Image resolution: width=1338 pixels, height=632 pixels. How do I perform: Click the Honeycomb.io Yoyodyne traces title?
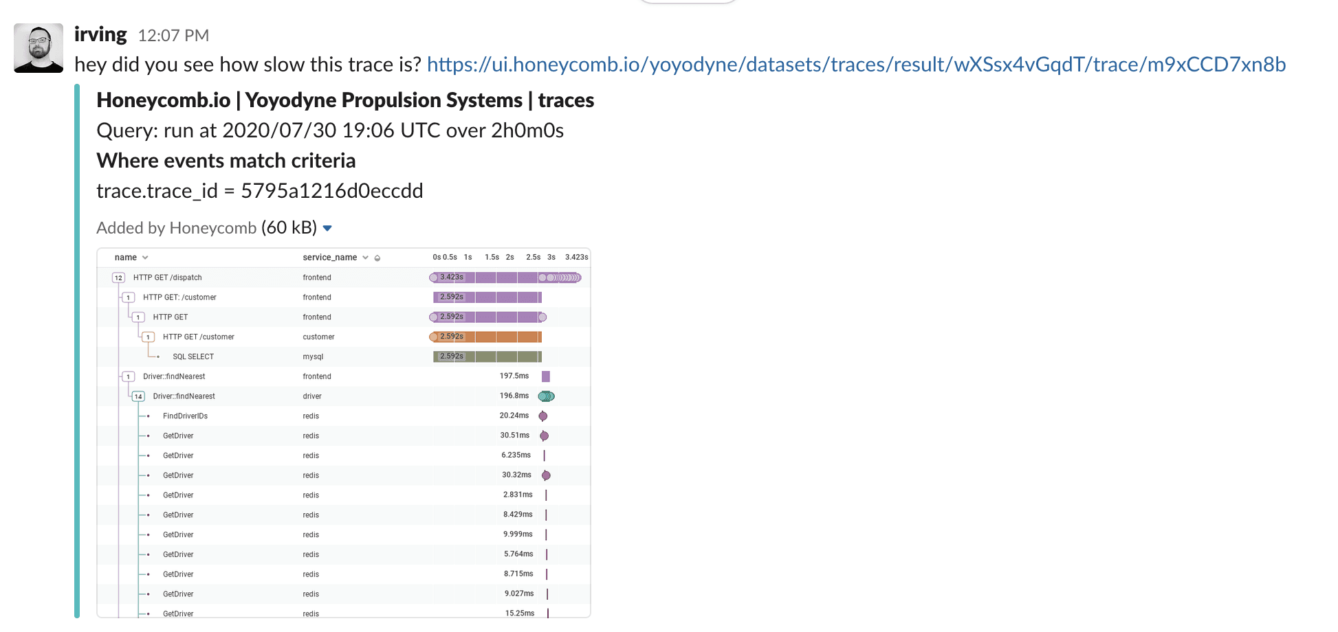(x=345, y=100)
